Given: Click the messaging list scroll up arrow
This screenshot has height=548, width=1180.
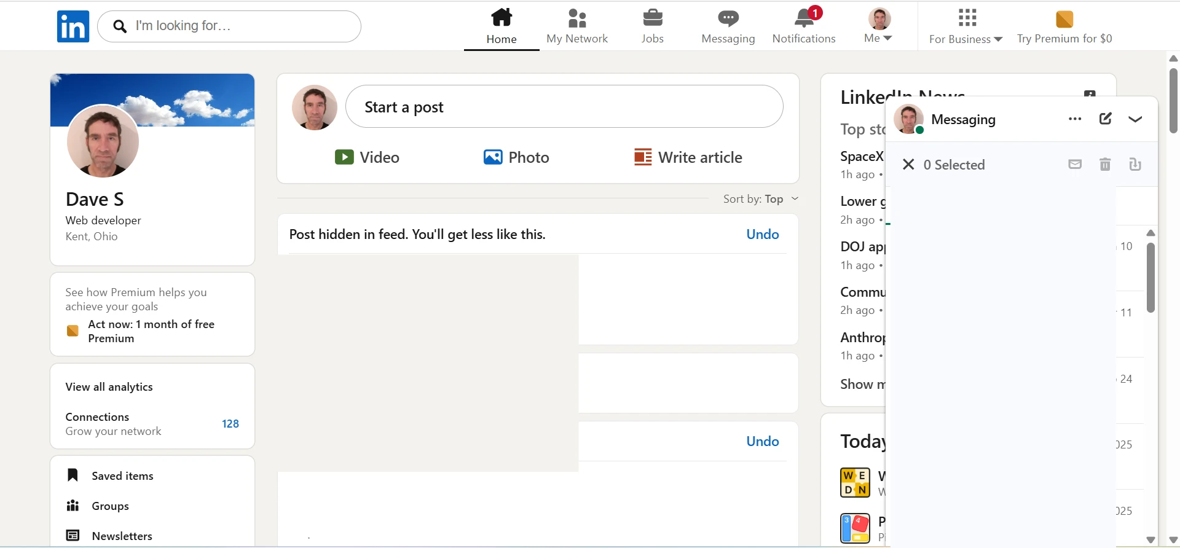Looking at the screenshot, I should tap(1151, 233).
